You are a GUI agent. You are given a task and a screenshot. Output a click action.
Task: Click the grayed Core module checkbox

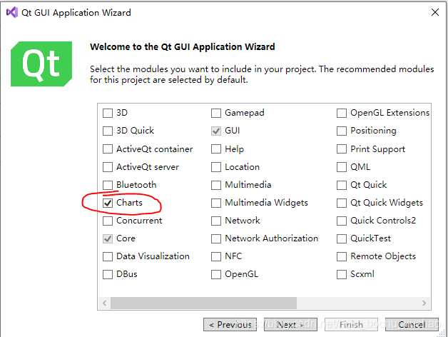click(x=108, y=238)
